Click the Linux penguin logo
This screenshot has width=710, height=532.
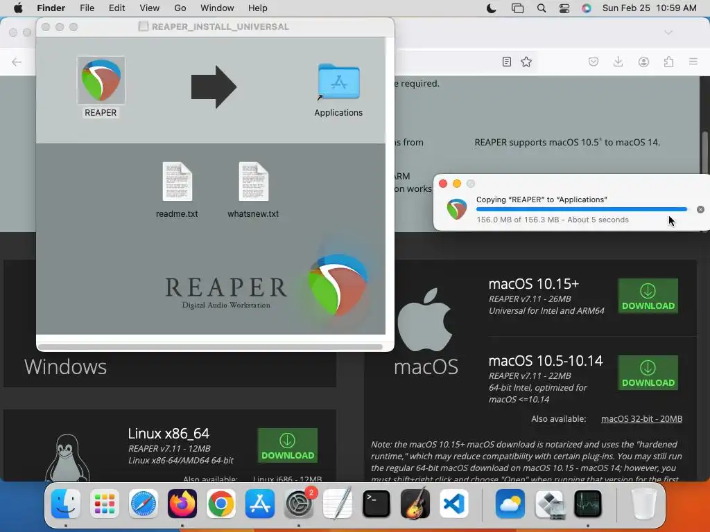pos(67,457)
